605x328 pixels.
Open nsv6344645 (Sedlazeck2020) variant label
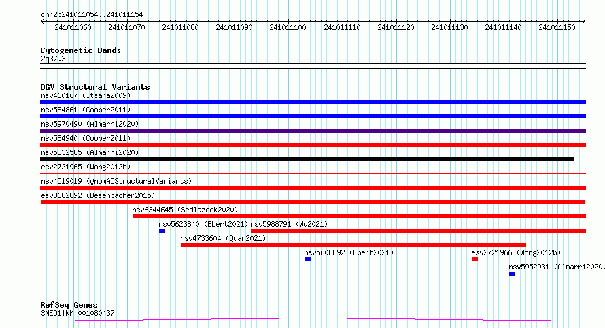[185, 210]
